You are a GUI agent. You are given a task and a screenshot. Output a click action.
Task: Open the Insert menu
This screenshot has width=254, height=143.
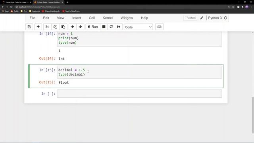(x=77, y=18)
